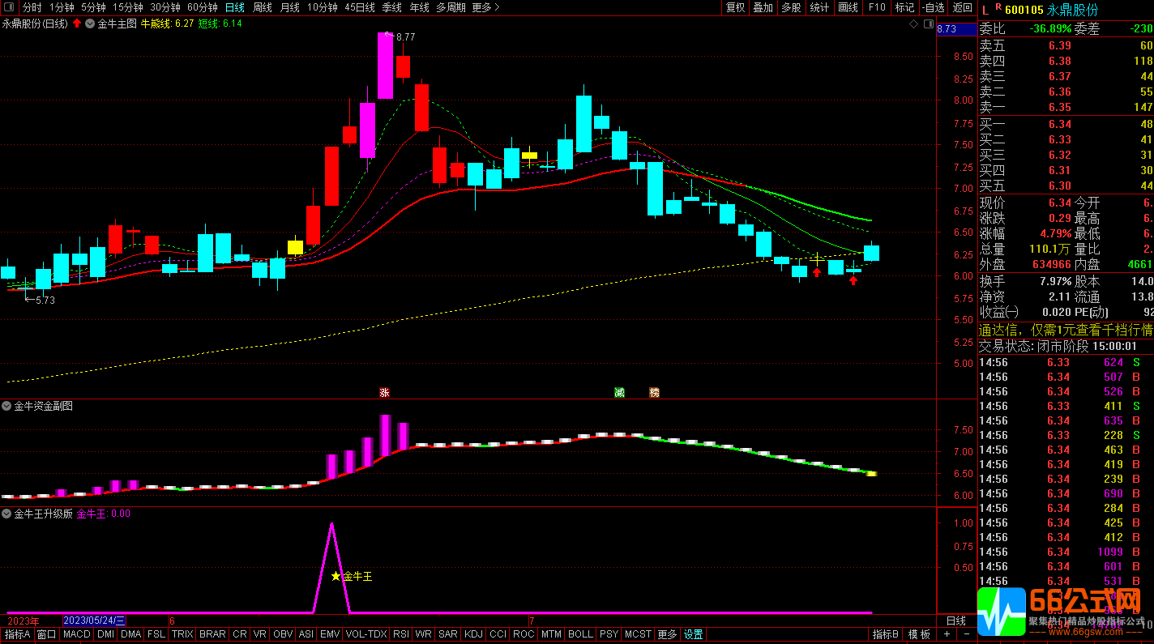Image resolution: width=1154 pixels, height=644 pixels.
Task: Click the minus button in bottom toolbar
Action: tap(966, 634)
